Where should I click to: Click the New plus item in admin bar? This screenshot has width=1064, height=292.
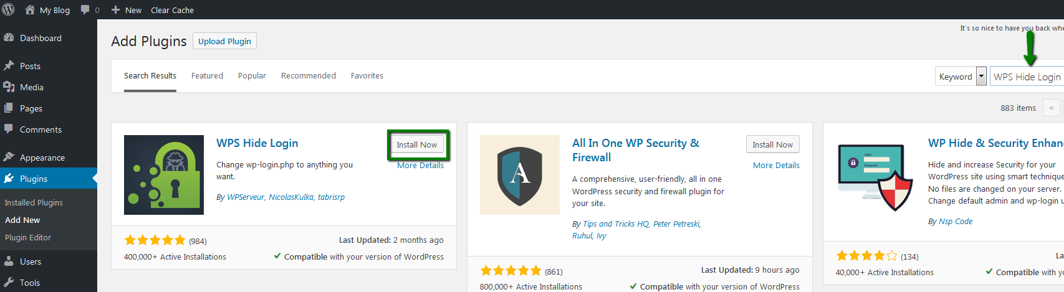point(126,10)
